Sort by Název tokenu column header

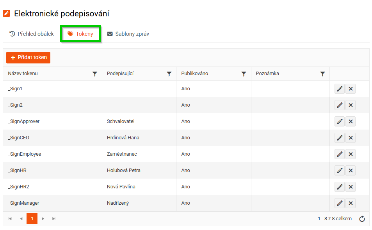click(x=23, y=73)
